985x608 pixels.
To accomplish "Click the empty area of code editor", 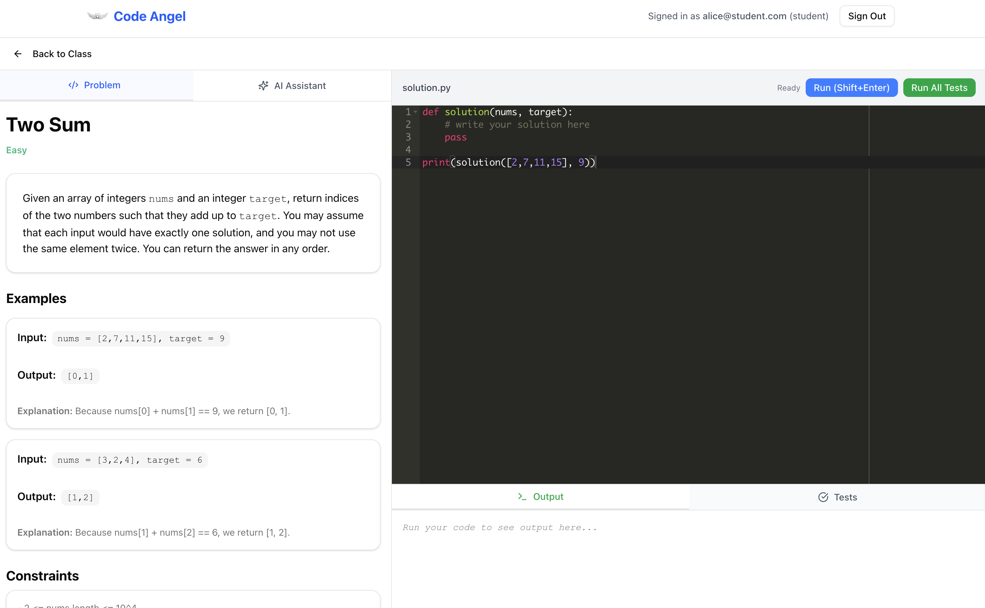I will pyautogui.click(x=644, y=322).
